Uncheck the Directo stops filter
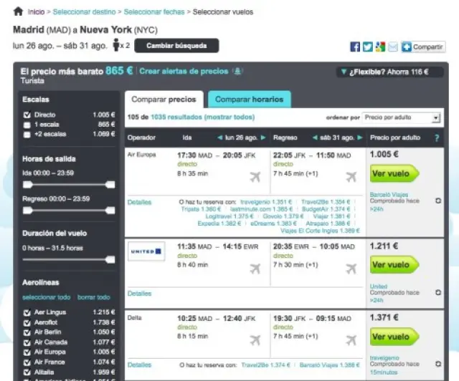The height and width of the screenshot is (381, 459). 27,115
